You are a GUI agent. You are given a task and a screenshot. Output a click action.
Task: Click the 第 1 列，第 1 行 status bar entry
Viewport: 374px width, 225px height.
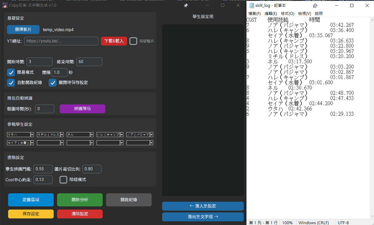click(x=263, y=223)
